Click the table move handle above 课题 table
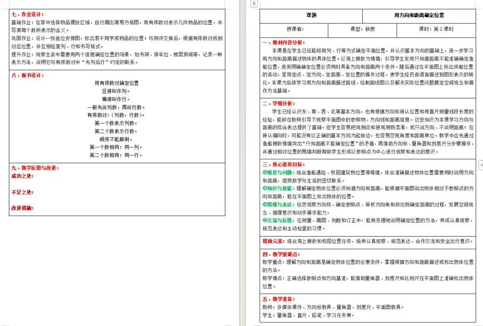The width and height of the screenshot is (483, 326). click(254, 4)
